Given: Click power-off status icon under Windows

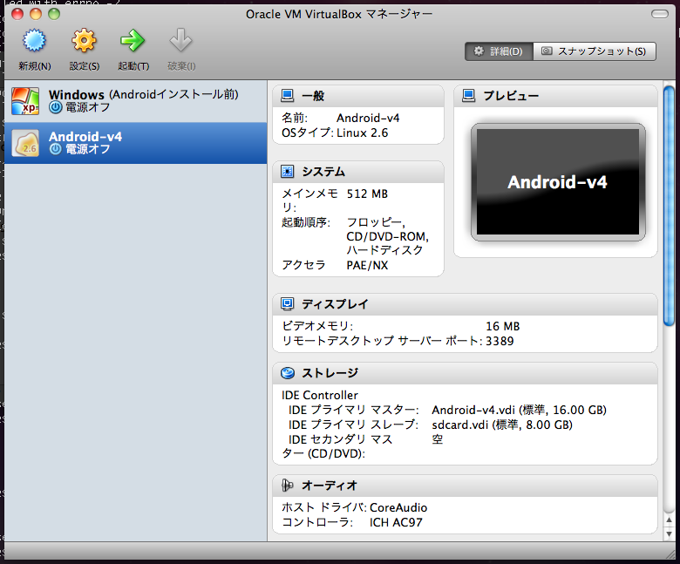Looking at the screenshot, I should 55,107.
